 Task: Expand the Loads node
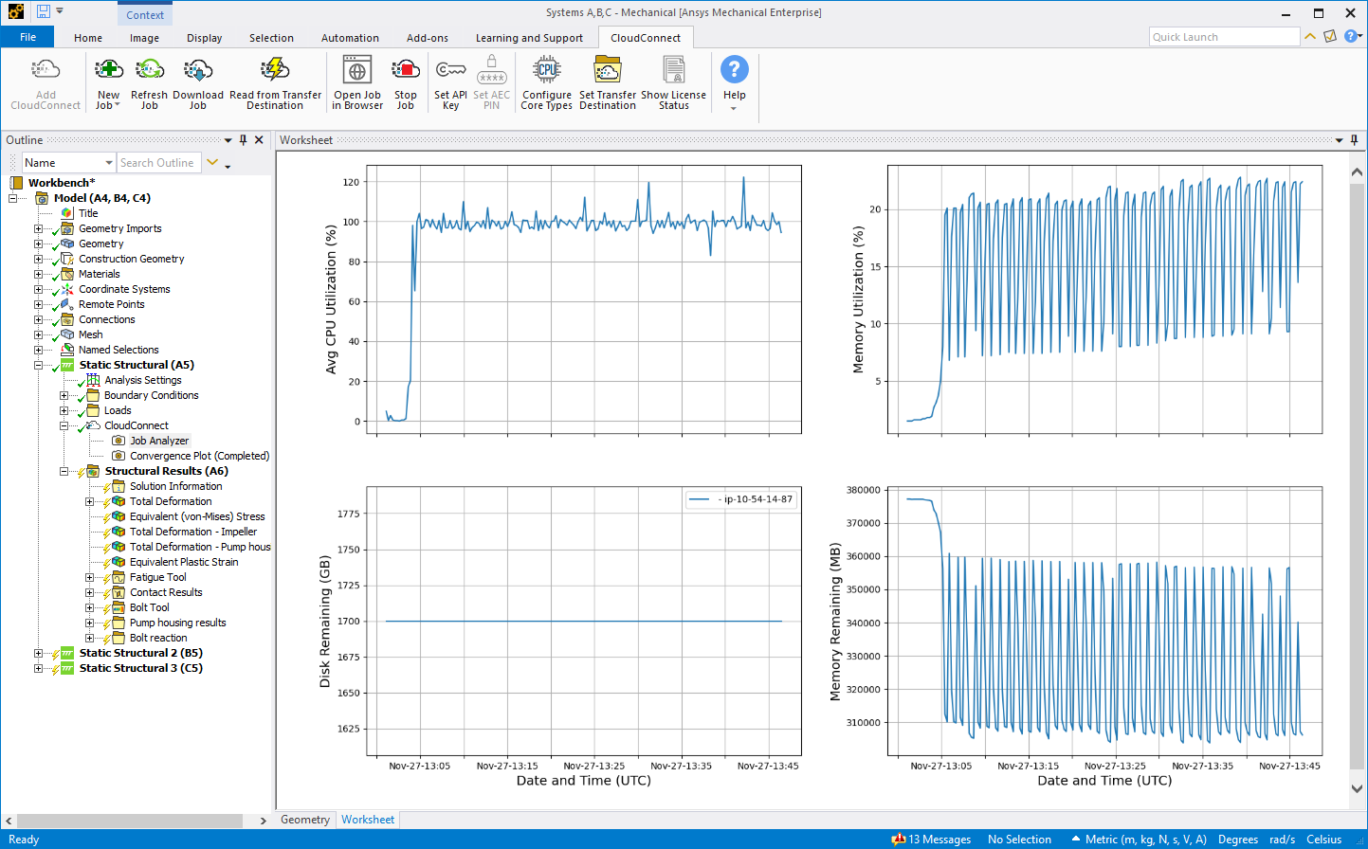pos(64,410)
